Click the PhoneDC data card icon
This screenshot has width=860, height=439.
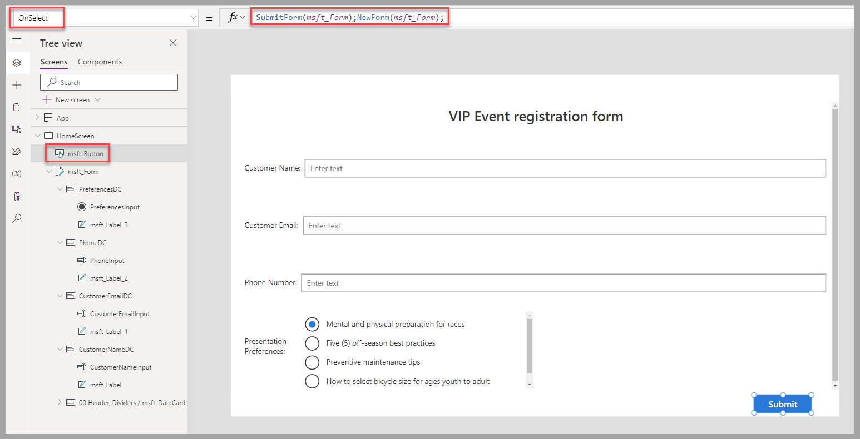[x=71, y=242]
